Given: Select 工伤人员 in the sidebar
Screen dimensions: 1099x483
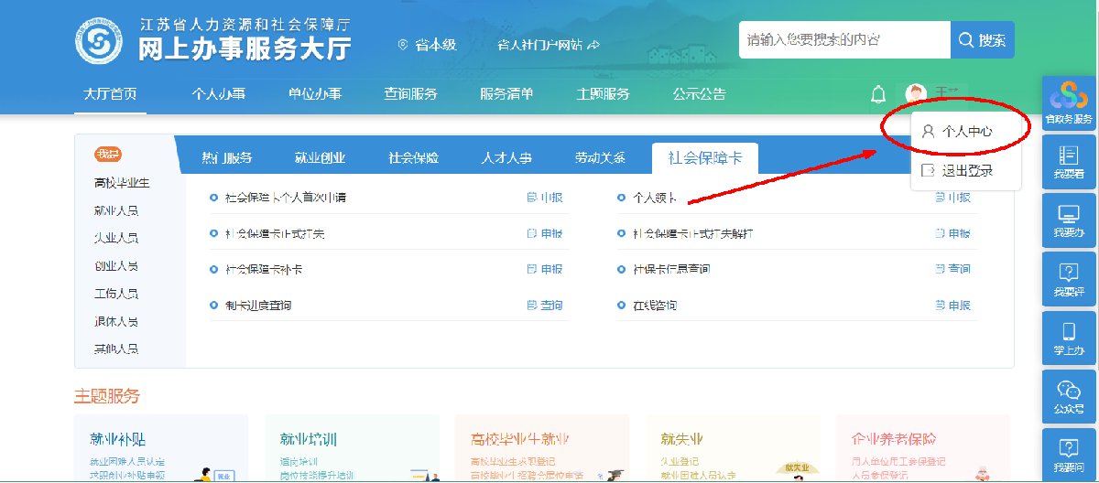Looking at the screenshot, I should (116, 294).
